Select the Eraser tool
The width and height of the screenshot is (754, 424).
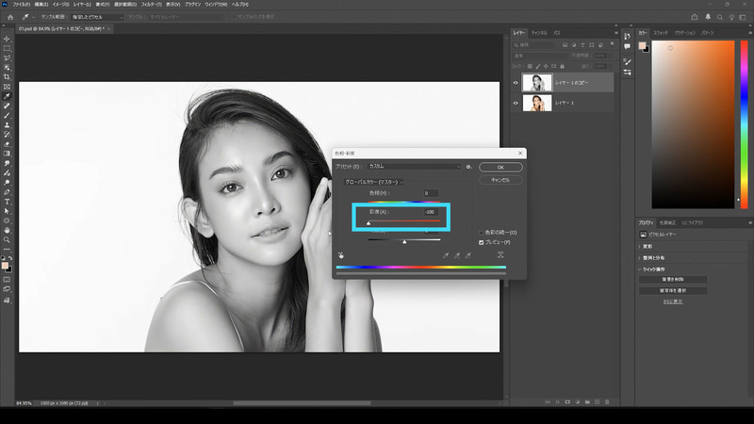[7, 144]
